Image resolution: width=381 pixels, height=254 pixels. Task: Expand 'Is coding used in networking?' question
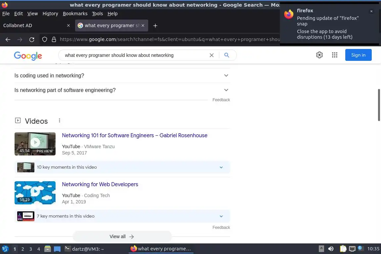122,76
